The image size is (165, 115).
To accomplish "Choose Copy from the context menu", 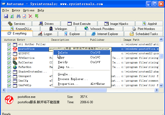I will 82,57.
